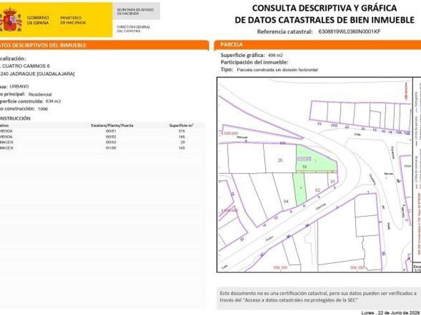Select the surface value "29" in the table
Screen dimensions: 421x315
coord(183,142)
